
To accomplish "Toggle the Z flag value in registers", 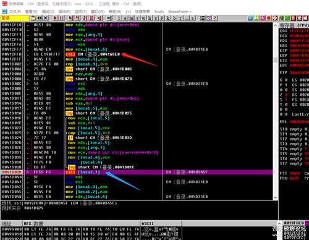I will [x=286, y=95].
